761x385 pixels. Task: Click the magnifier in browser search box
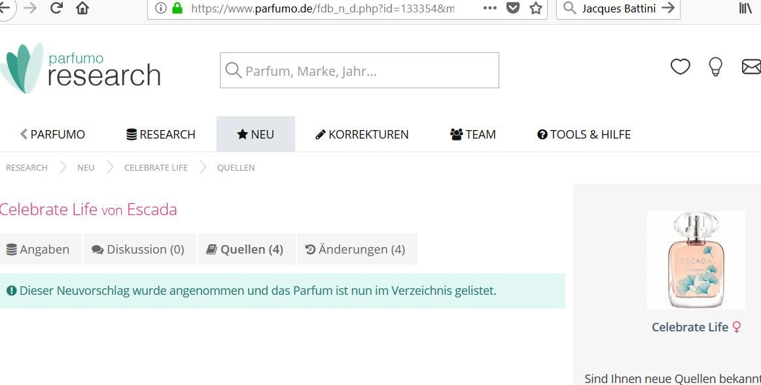569,8
